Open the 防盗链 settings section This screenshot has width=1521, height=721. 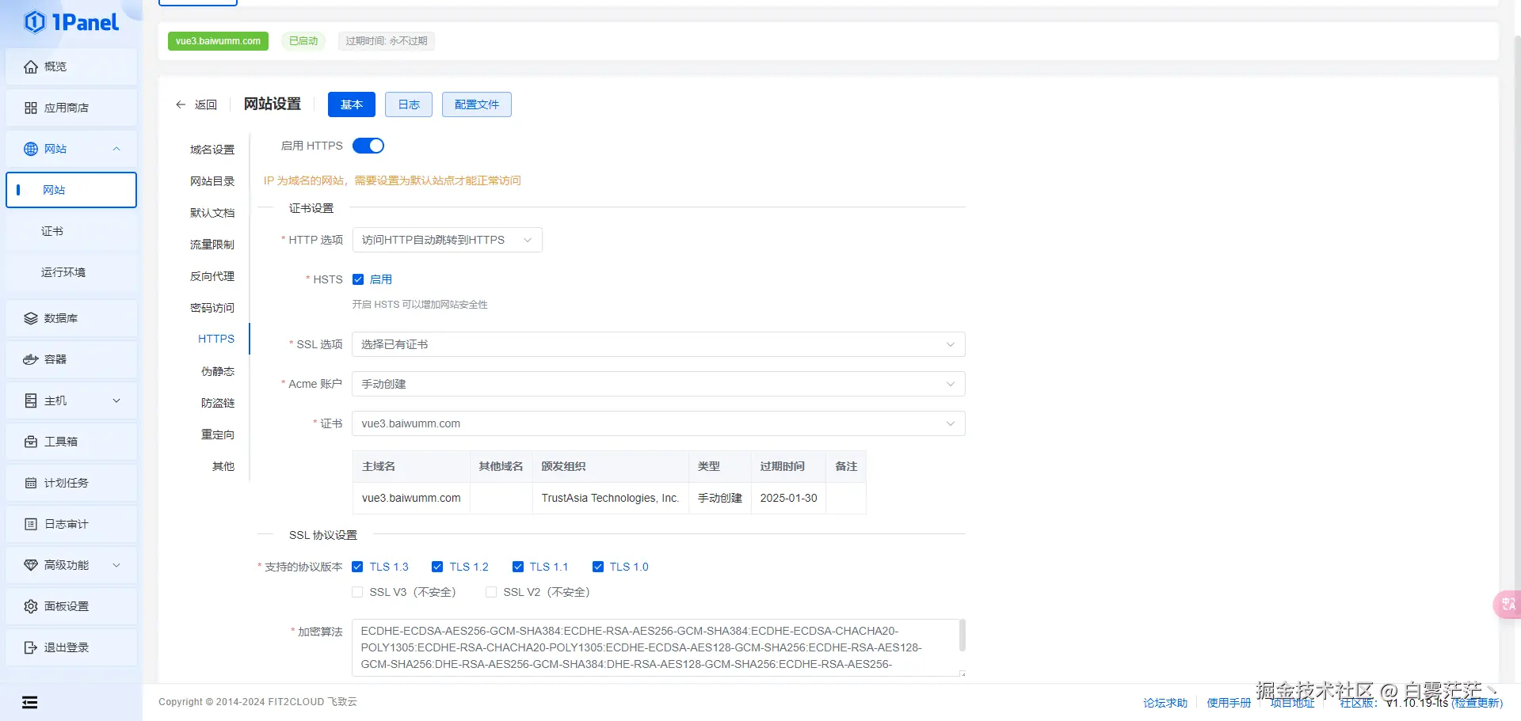point(218,403)
